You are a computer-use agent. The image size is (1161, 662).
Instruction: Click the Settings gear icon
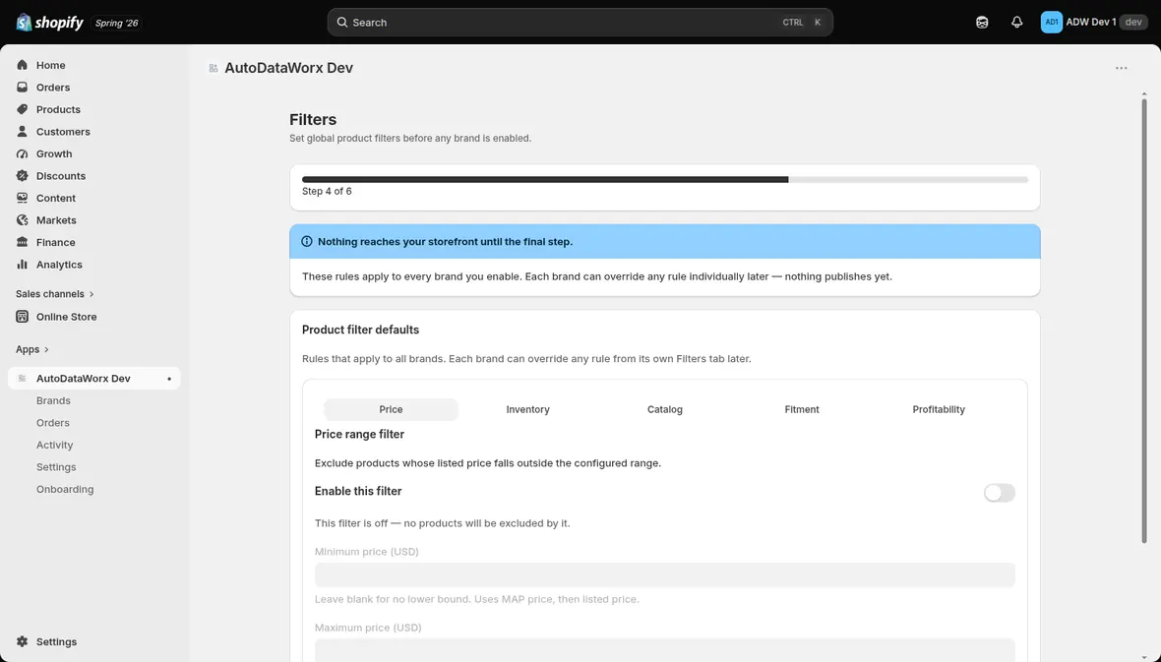tap(23, 642)
